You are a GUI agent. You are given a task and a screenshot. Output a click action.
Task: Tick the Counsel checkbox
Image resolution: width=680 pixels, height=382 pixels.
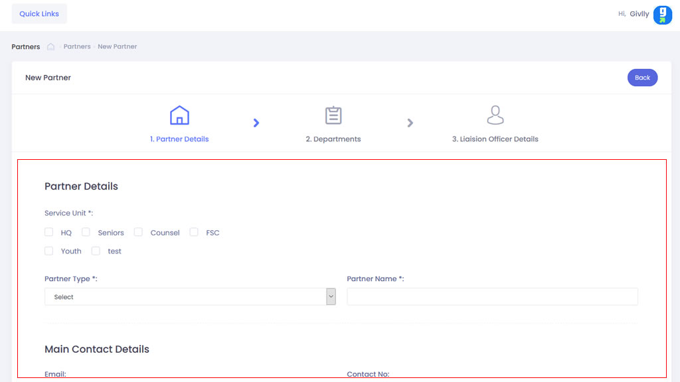[138, 233]
